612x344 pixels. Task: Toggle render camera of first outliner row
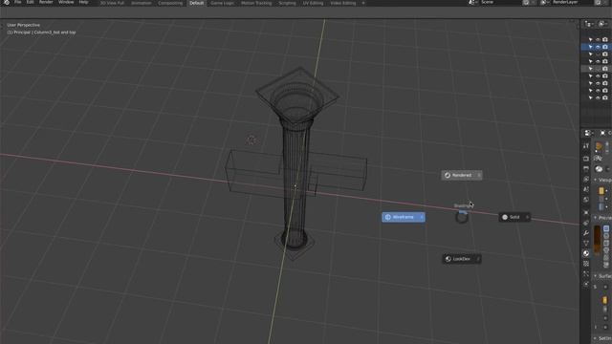coord(605,39)
